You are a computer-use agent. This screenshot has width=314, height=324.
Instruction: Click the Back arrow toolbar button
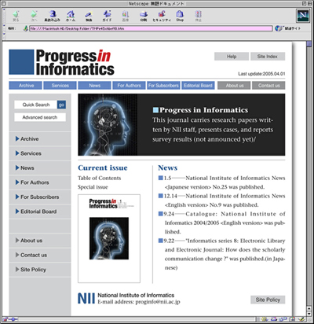(x=16, y=16)
